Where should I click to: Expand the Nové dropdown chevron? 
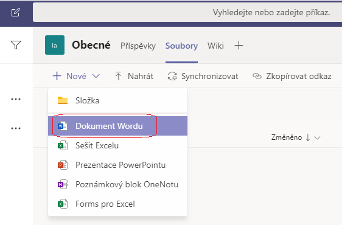click(96, 76)
